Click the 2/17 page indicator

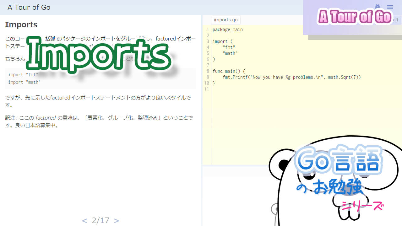(100, 220)
